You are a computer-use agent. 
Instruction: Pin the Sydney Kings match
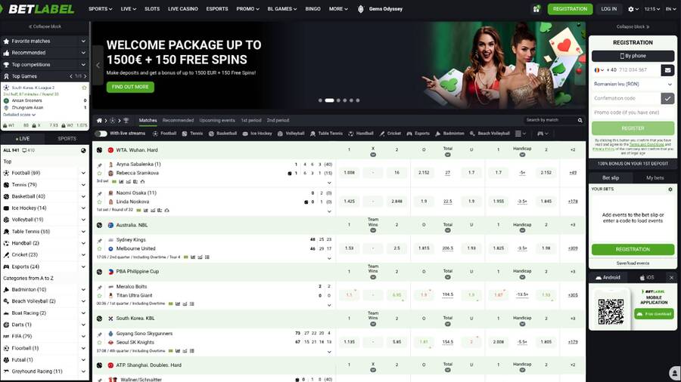[x=99, y=240]
